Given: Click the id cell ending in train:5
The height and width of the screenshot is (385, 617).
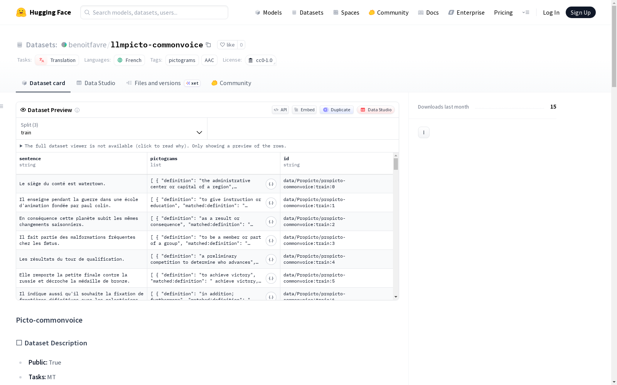Looking at the screenshot, I should pos(337,278).
